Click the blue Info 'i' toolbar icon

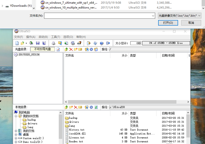pyautogui.click(x=95, y=43)
